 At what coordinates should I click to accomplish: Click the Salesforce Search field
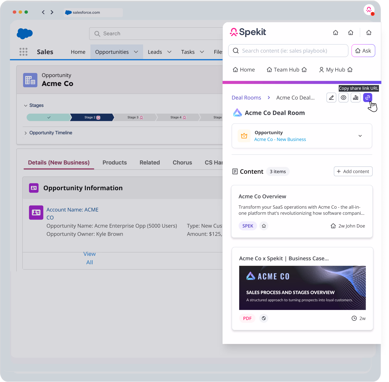point(156,34)
